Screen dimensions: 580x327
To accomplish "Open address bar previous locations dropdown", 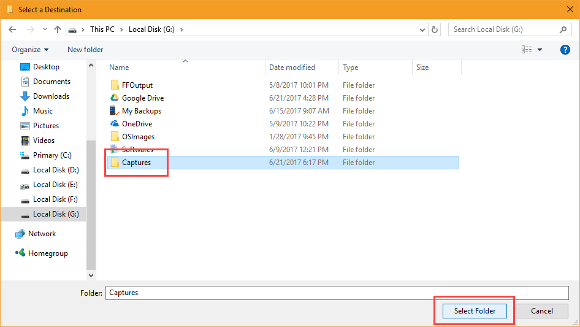I will pyautogui.click(x=422, y=29).
